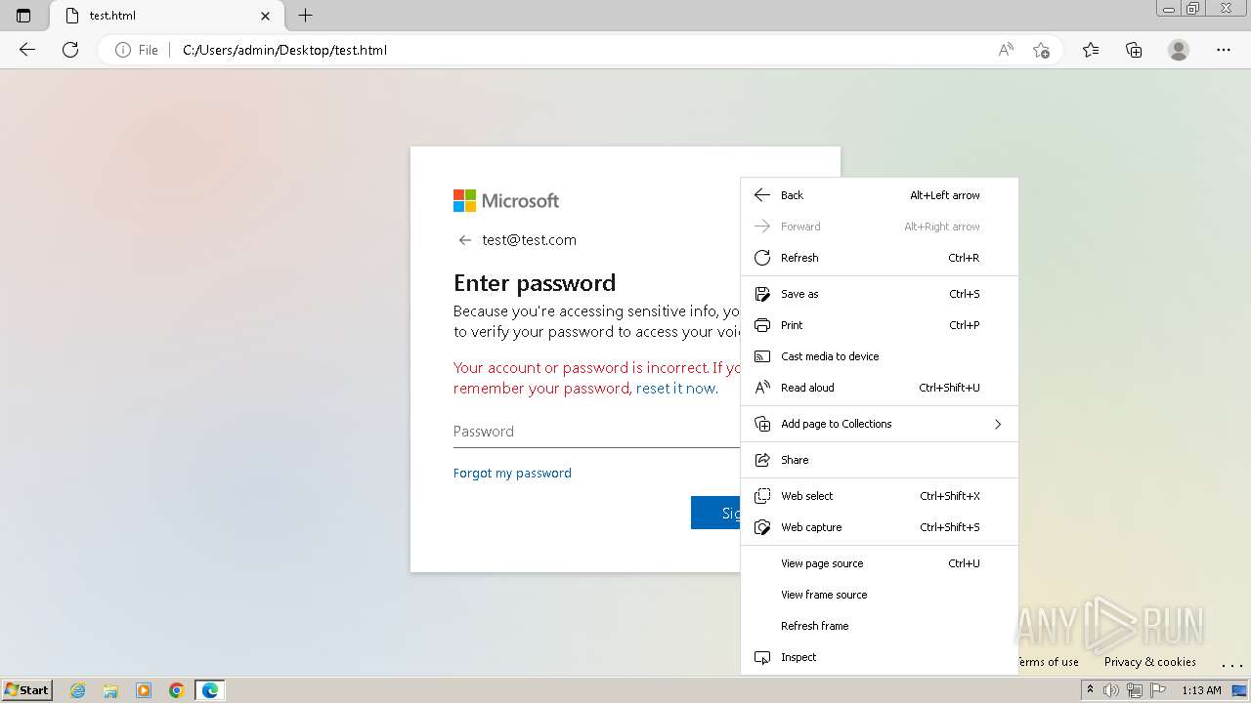Viewport: 1251px width, 703px height.
Task: Click the test@test.com account text
Action: [x=529, y=240]
